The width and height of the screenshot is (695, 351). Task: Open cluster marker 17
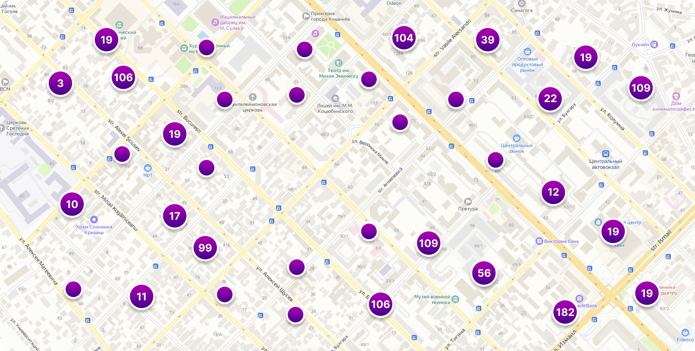click(x=175, y=216)
